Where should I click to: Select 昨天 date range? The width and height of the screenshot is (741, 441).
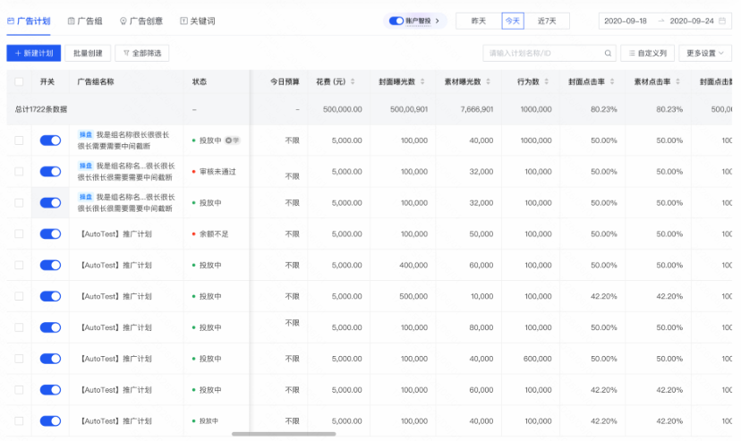479,21
